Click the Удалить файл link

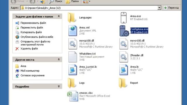[29, 49]
